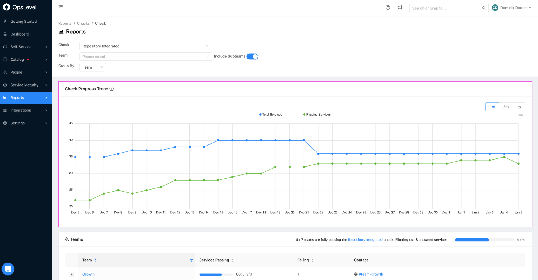Click the 57% teams passing progress bar
Viewport: 538px width, 280px height.
485,240
